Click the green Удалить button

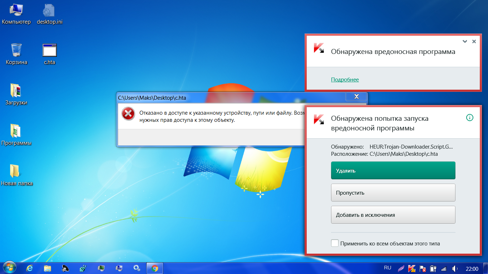pyautogui.click(x=393, y=170)
